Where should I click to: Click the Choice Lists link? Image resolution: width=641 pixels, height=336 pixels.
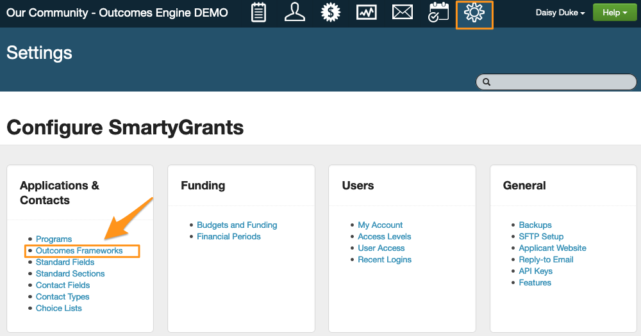click(x=59, y=308)
